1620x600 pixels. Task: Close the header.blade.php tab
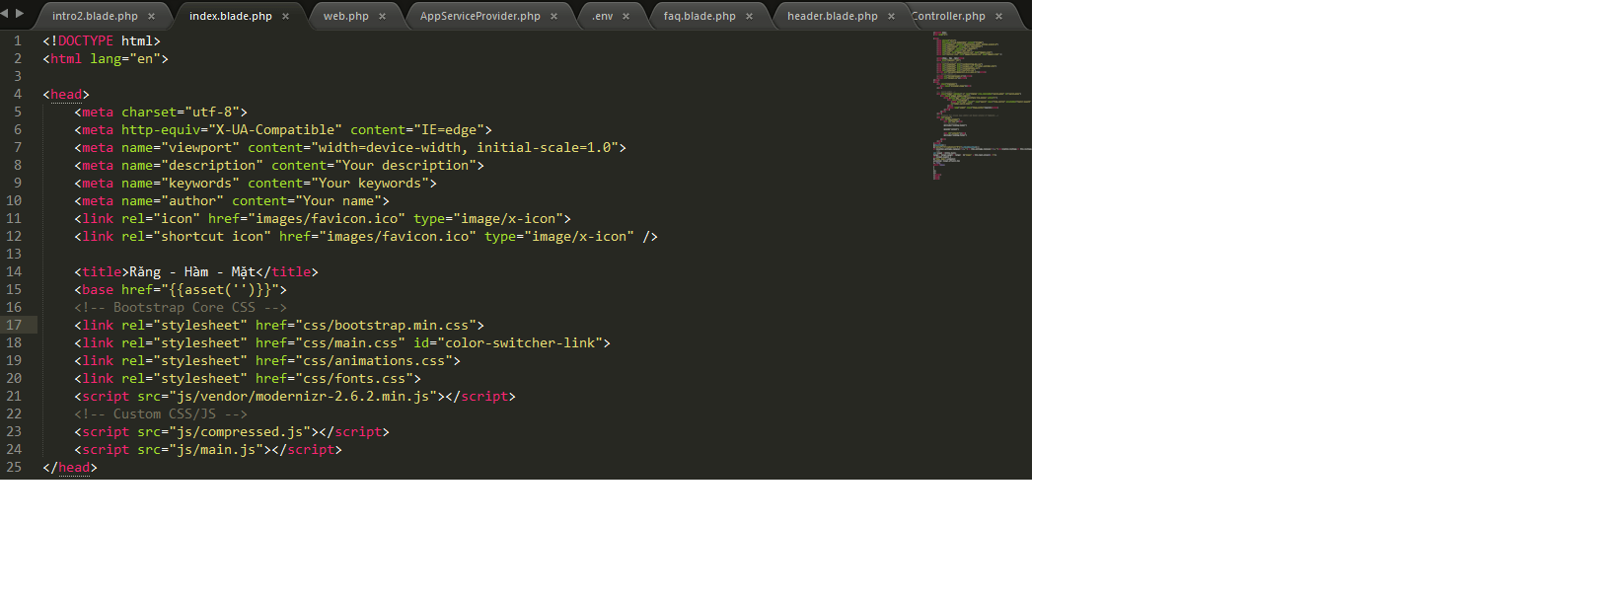(891, 16)
